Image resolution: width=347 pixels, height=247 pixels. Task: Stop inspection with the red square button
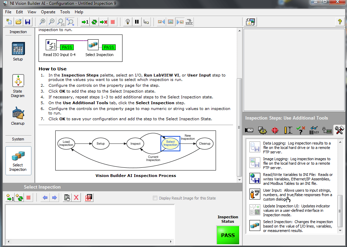pos(113,22)
